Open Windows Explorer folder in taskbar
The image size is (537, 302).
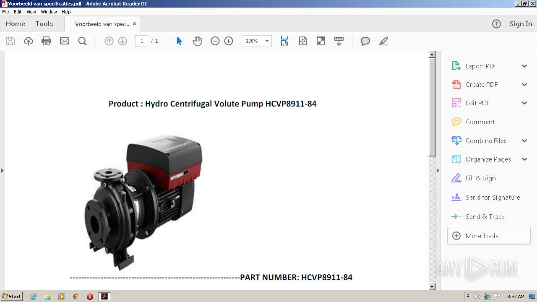(47, 297)
